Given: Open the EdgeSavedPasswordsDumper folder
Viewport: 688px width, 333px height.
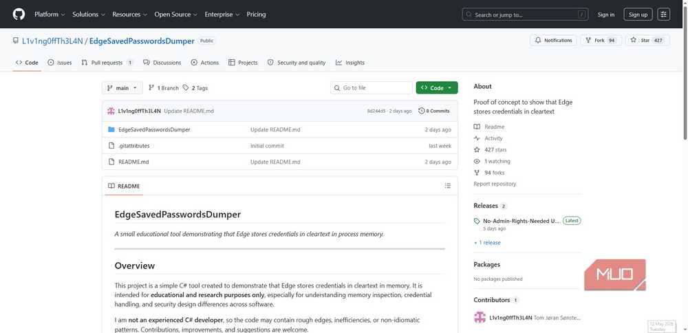Looking at the screenshot, I should (x=154, y=130).
